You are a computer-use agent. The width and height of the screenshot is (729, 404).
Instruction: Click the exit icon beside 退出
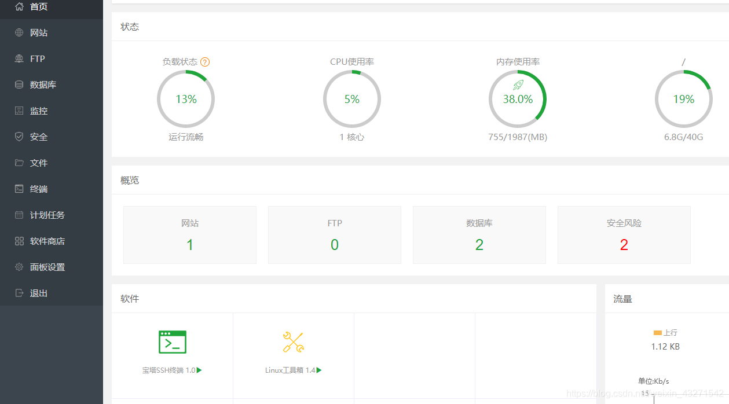point(19,293)
